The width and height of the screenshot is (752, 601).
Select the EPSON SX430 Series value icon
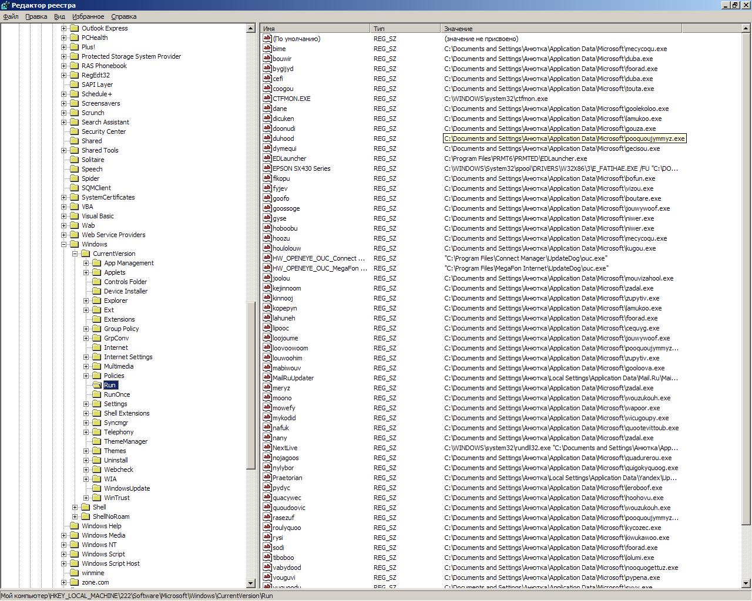click(267, 168)
